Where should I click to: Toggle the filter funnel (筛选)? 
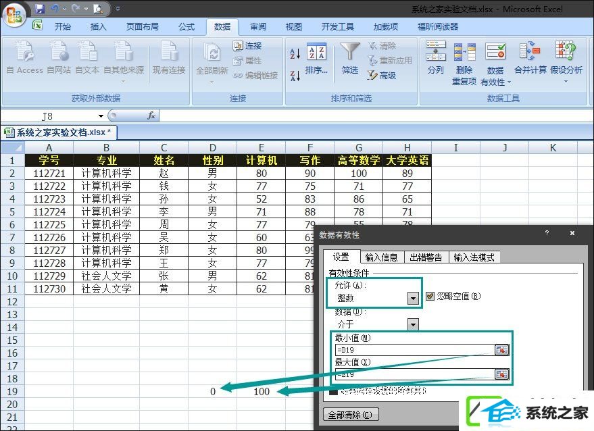349,59
